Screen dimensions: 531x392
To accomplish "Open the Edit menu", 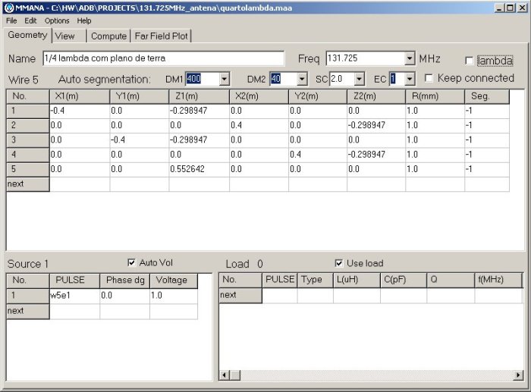I will (x=30, y=20).
